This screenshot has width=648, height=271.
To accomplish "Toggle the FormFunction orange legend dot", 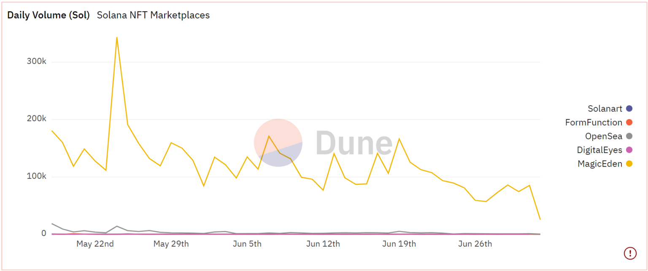I will 629,122.
